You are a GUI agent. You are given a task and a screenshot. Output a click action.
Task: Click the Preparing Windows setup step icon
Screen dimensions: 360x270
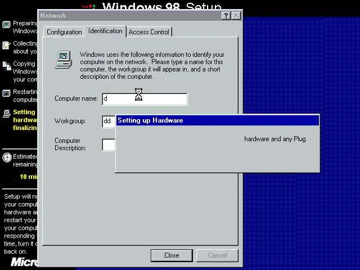6,25
